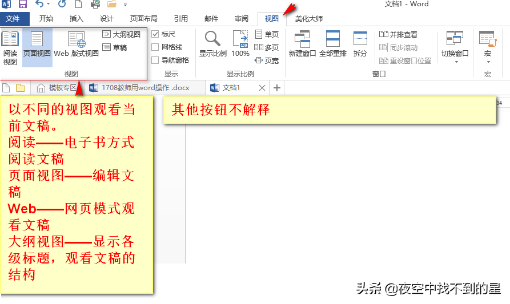
Task: Expand the Customize Quick Access Toolbar arrow
Action: [125, 5]
